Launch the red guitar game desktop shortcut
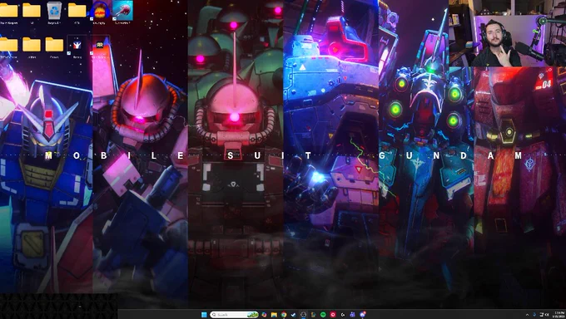The width and height of the screenshot is (566, 319). click(122, 11)
